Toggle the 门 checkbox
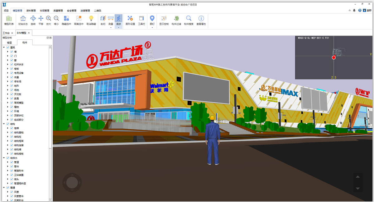The height and width of the screenshot is (202, 374). [x=12, y=56]
